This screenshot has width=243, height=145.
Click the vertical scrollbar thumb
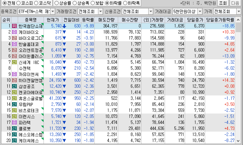(x=238, y=27)
